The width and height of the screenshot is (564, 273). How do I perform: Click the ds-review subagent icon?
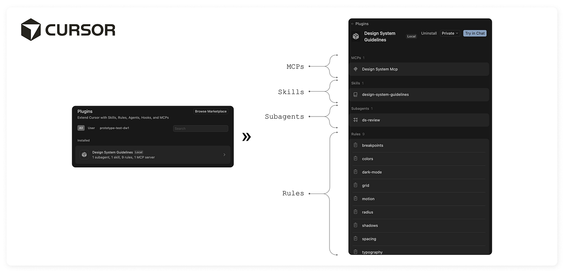coord(355,120)
